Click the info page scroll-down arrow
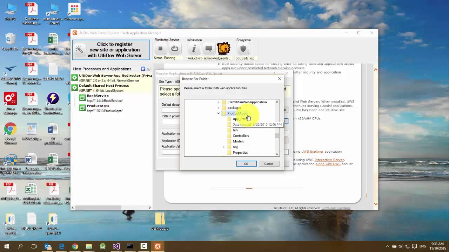Viewport: 449px width, 252px height. (376, 204)
